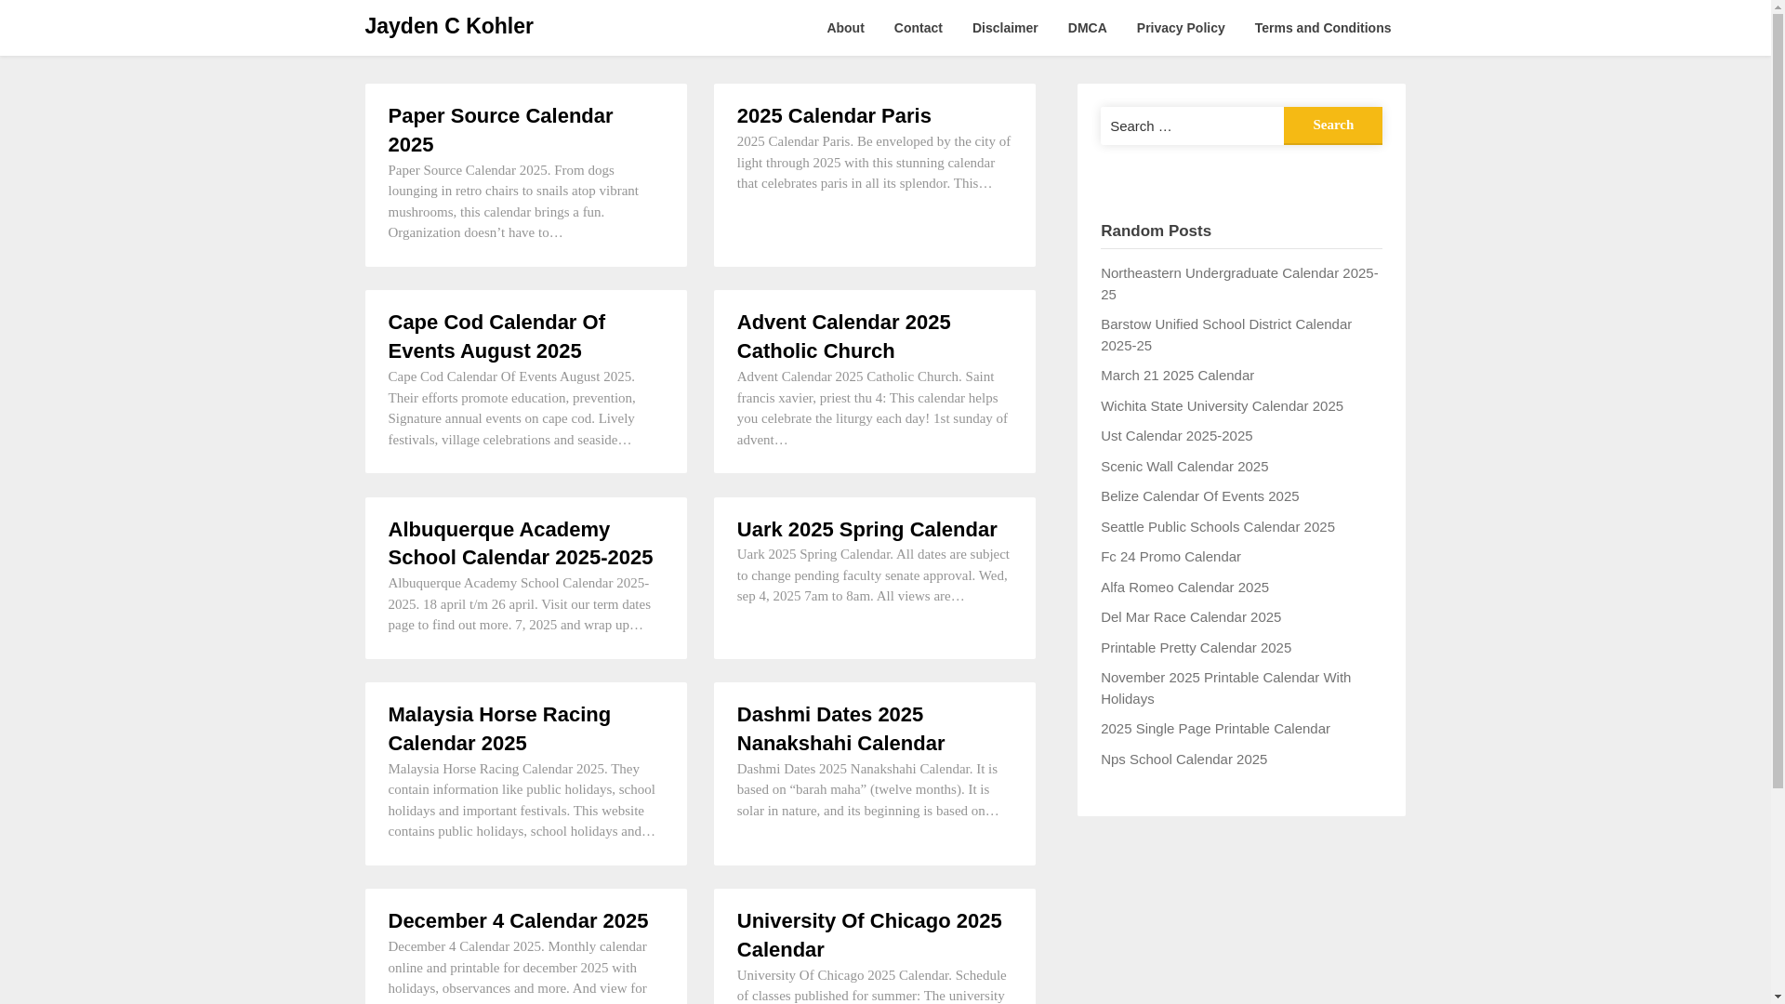
Task: Open post 2025 Calendar Paris
Action: click(x=834, y=116)
